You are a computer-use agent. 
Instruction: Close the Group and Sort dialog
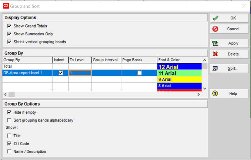[x=244, y=6]
